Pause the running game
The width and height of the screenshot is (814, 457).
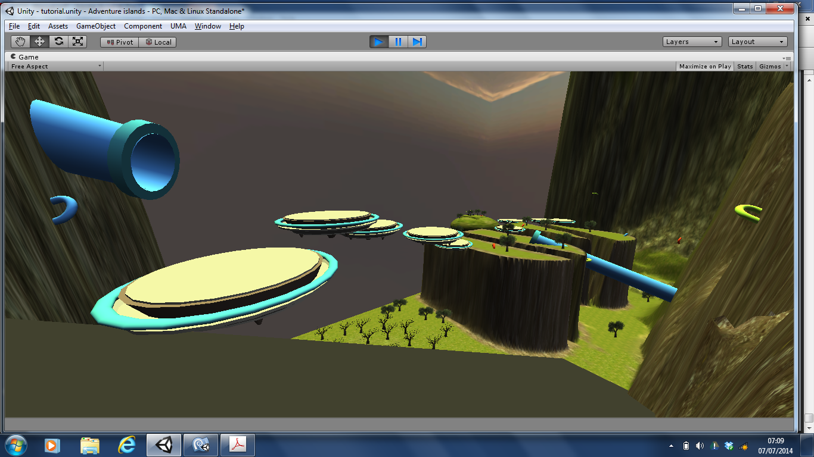398,42
